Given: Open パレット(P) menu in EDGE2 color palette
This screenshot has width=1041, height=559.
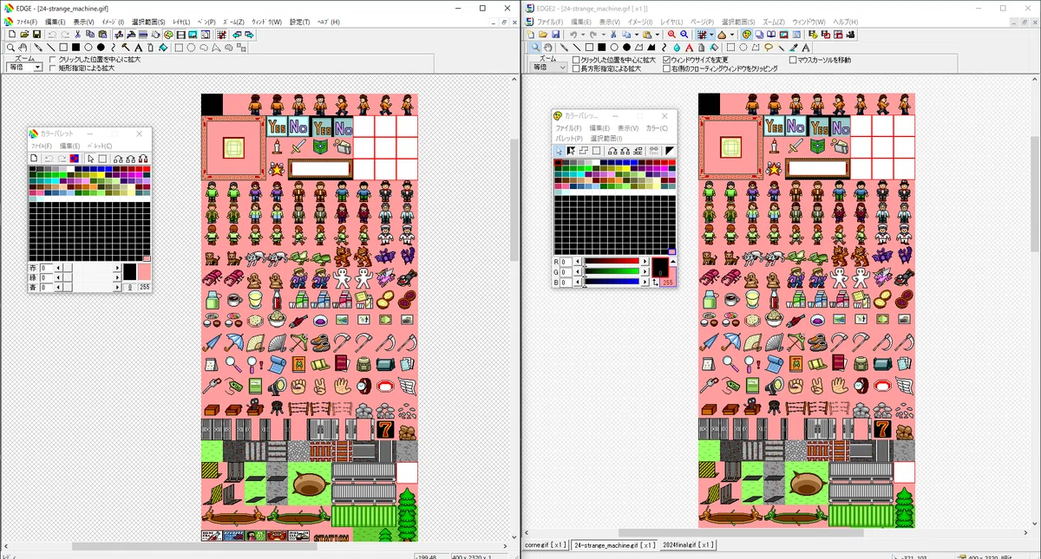Looking at the screenshot, I should [x=569, y=138].
